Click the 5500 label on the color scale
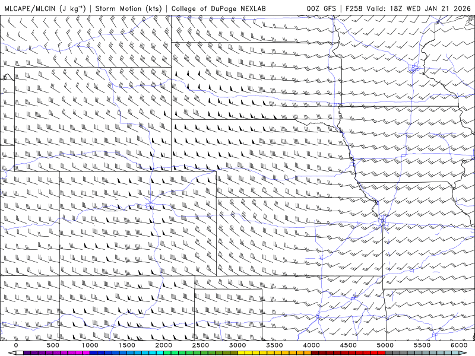Screen dimensions: 475x356 (422, 345)
